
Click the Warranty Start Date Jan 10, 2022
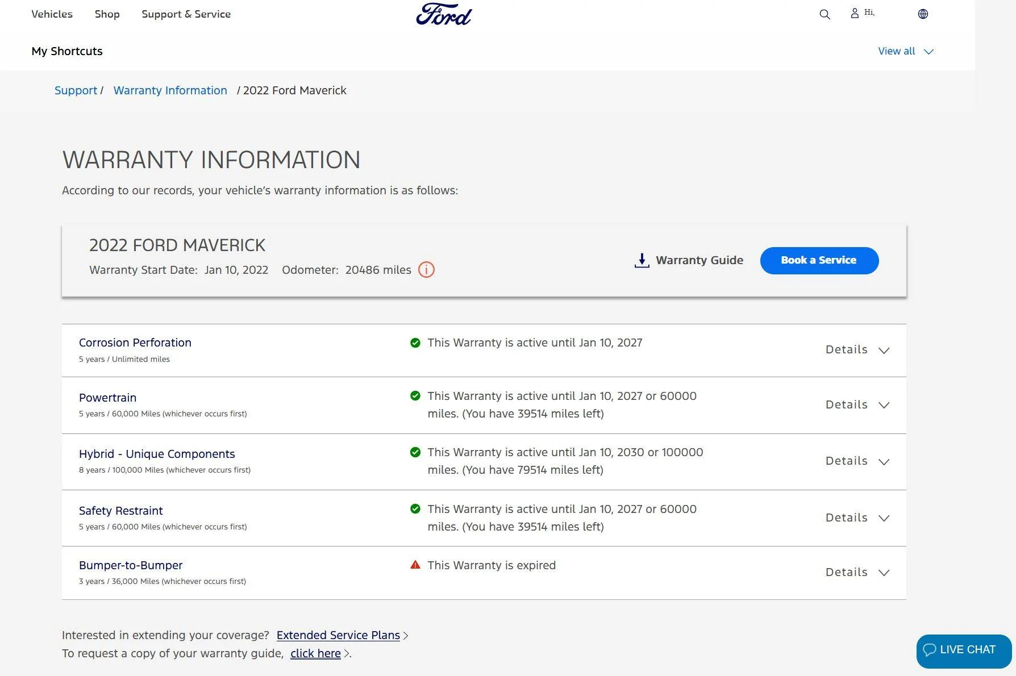(178, 270)
